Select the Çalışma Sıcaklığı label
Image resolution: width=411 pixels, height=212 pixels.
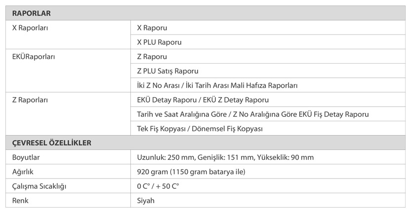coord(39,186)
